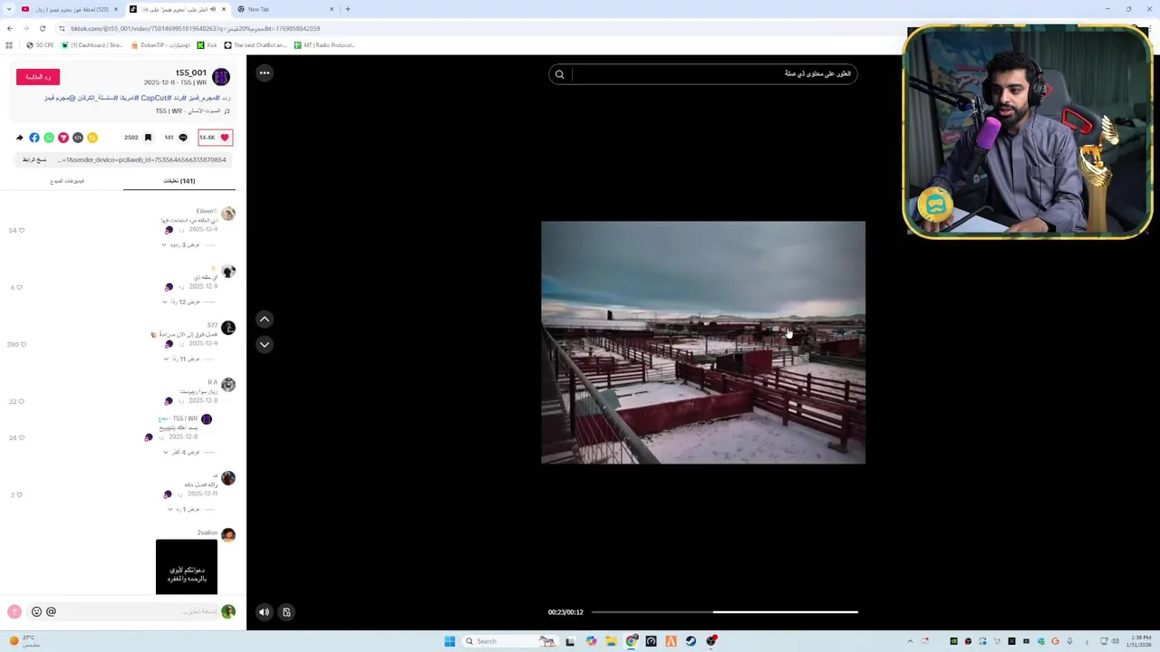Go back in the browser
This screenshot has height=652, width=1160.
click(9, 28)
